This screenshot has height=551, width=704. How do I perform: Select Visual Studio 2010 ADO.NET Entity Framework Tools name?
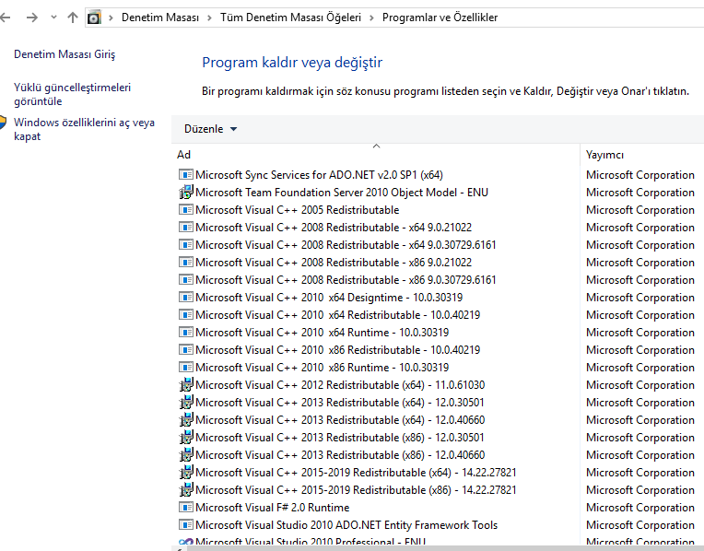tap(346, 525)
